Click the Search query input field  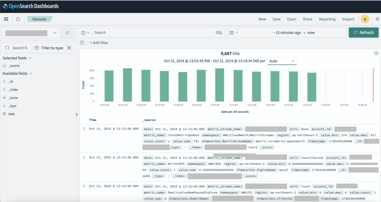tap(153, 33)
